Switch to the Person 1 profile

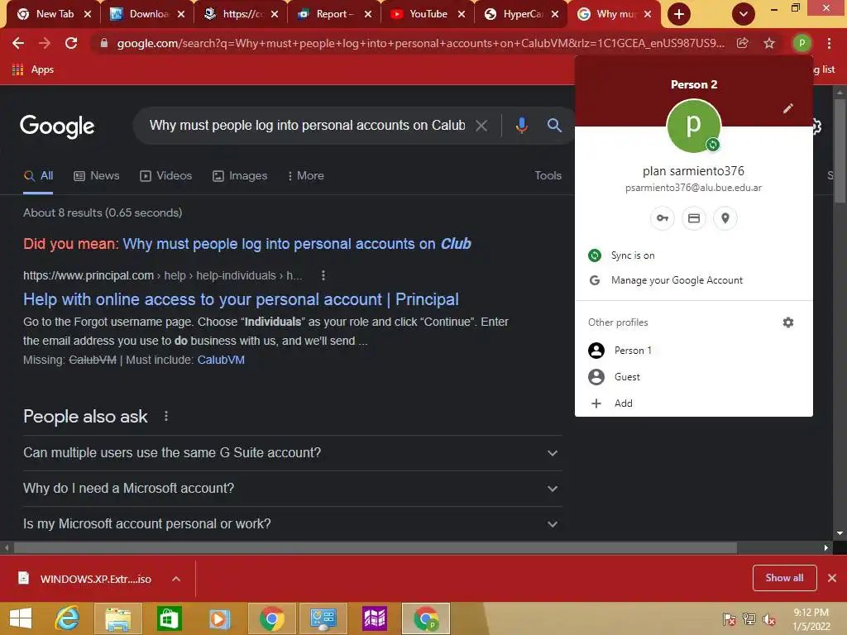(694, 351)
